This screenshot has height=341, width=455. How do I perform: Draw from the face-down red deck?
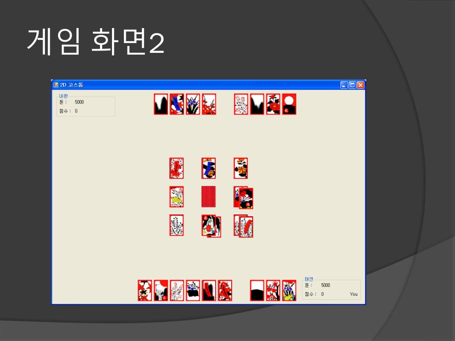pyautogui.click(x=209, y=197)
